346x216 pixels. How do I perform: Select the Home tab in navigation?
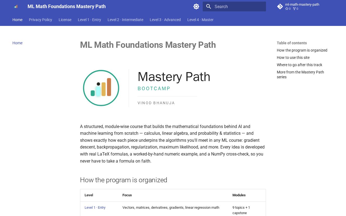[x=17, y=20]
